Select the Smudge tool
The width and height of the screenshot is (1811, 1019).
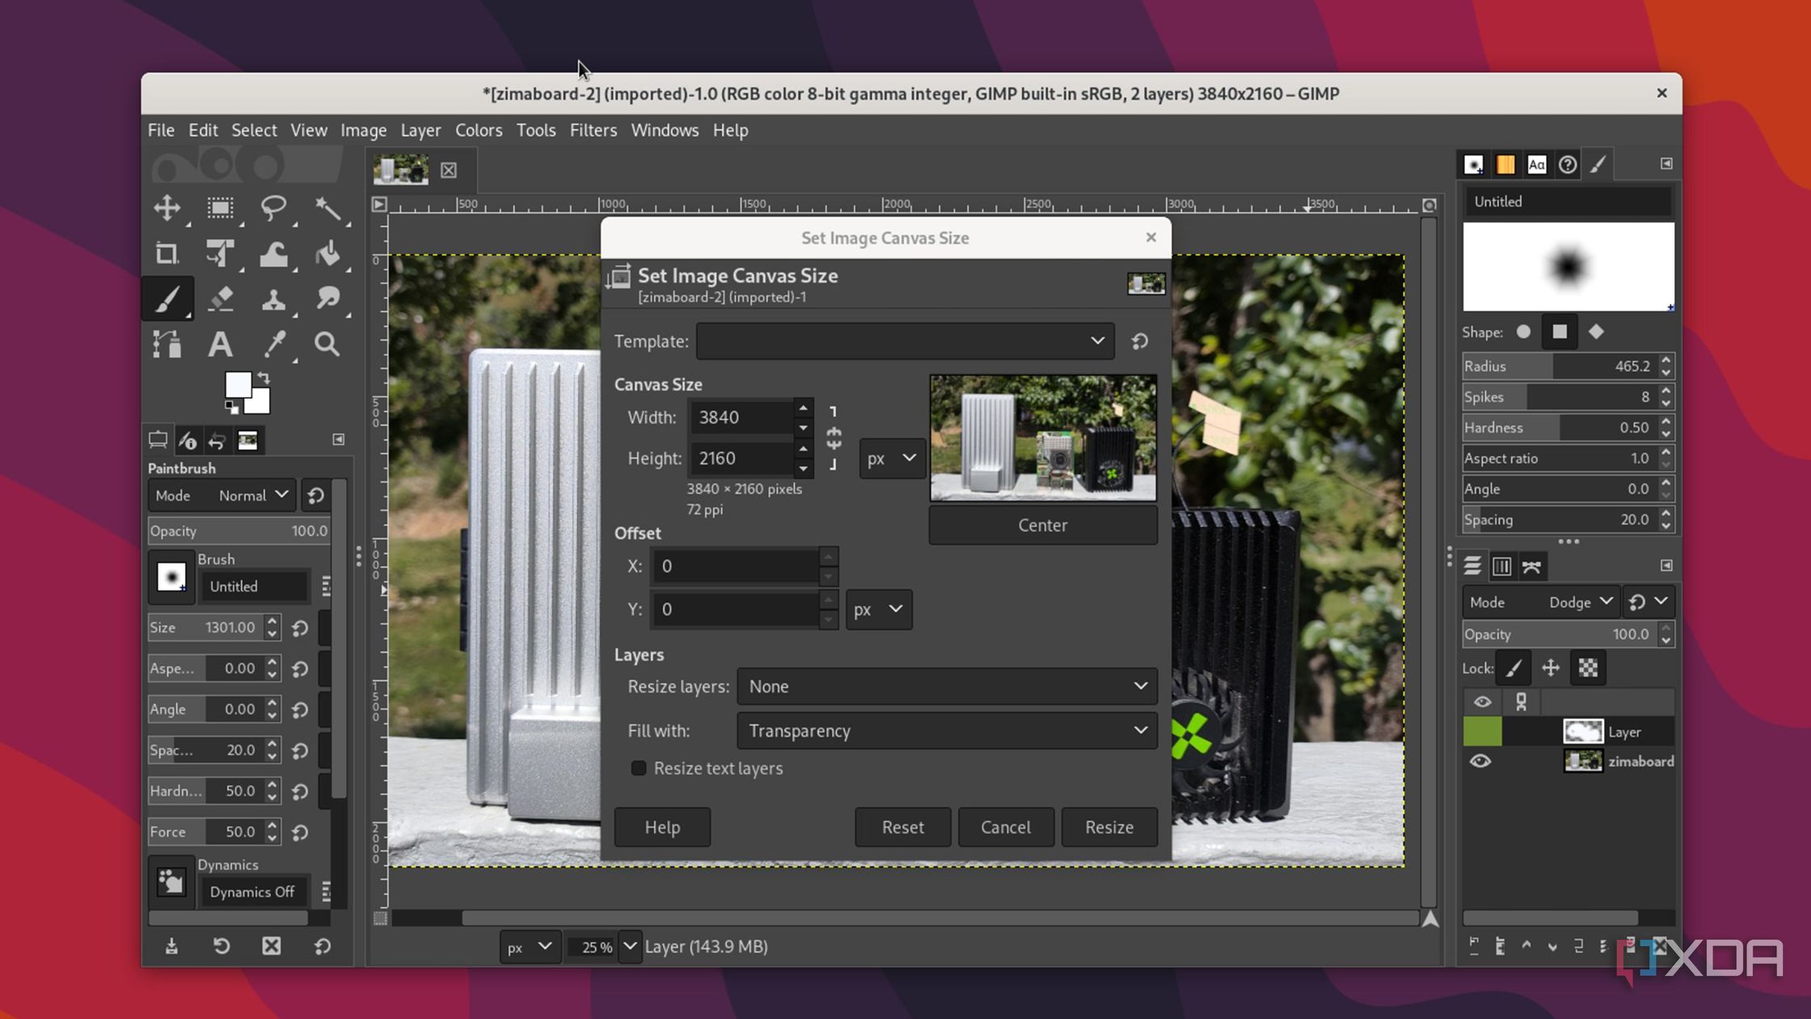[x=327, y=299]
